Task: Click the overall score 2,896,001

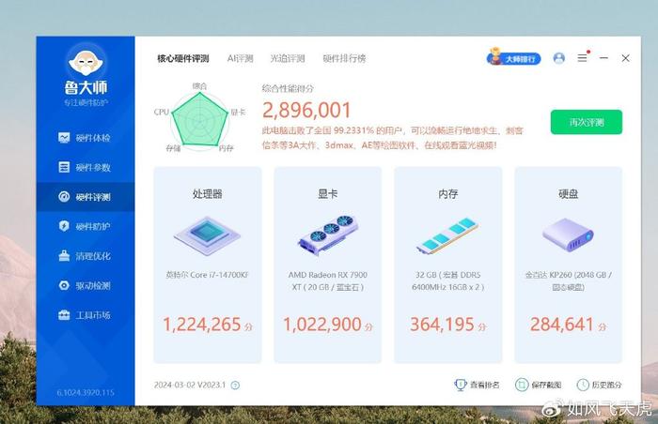Action: (306, 110)
